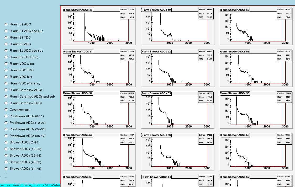Select the R-arm S2 ADC option
This screenshot has height=187, width=295.
pyautogui.click(x=6, y=44)
